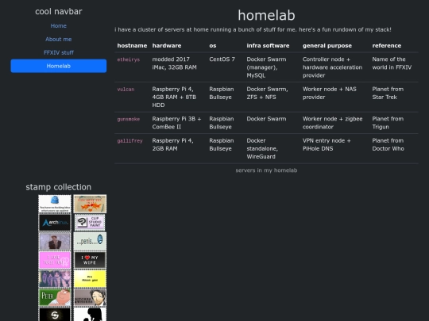Select the vulcan hostname
The image size is (429, 321).
pyautogui.click(x=126, y=90)
